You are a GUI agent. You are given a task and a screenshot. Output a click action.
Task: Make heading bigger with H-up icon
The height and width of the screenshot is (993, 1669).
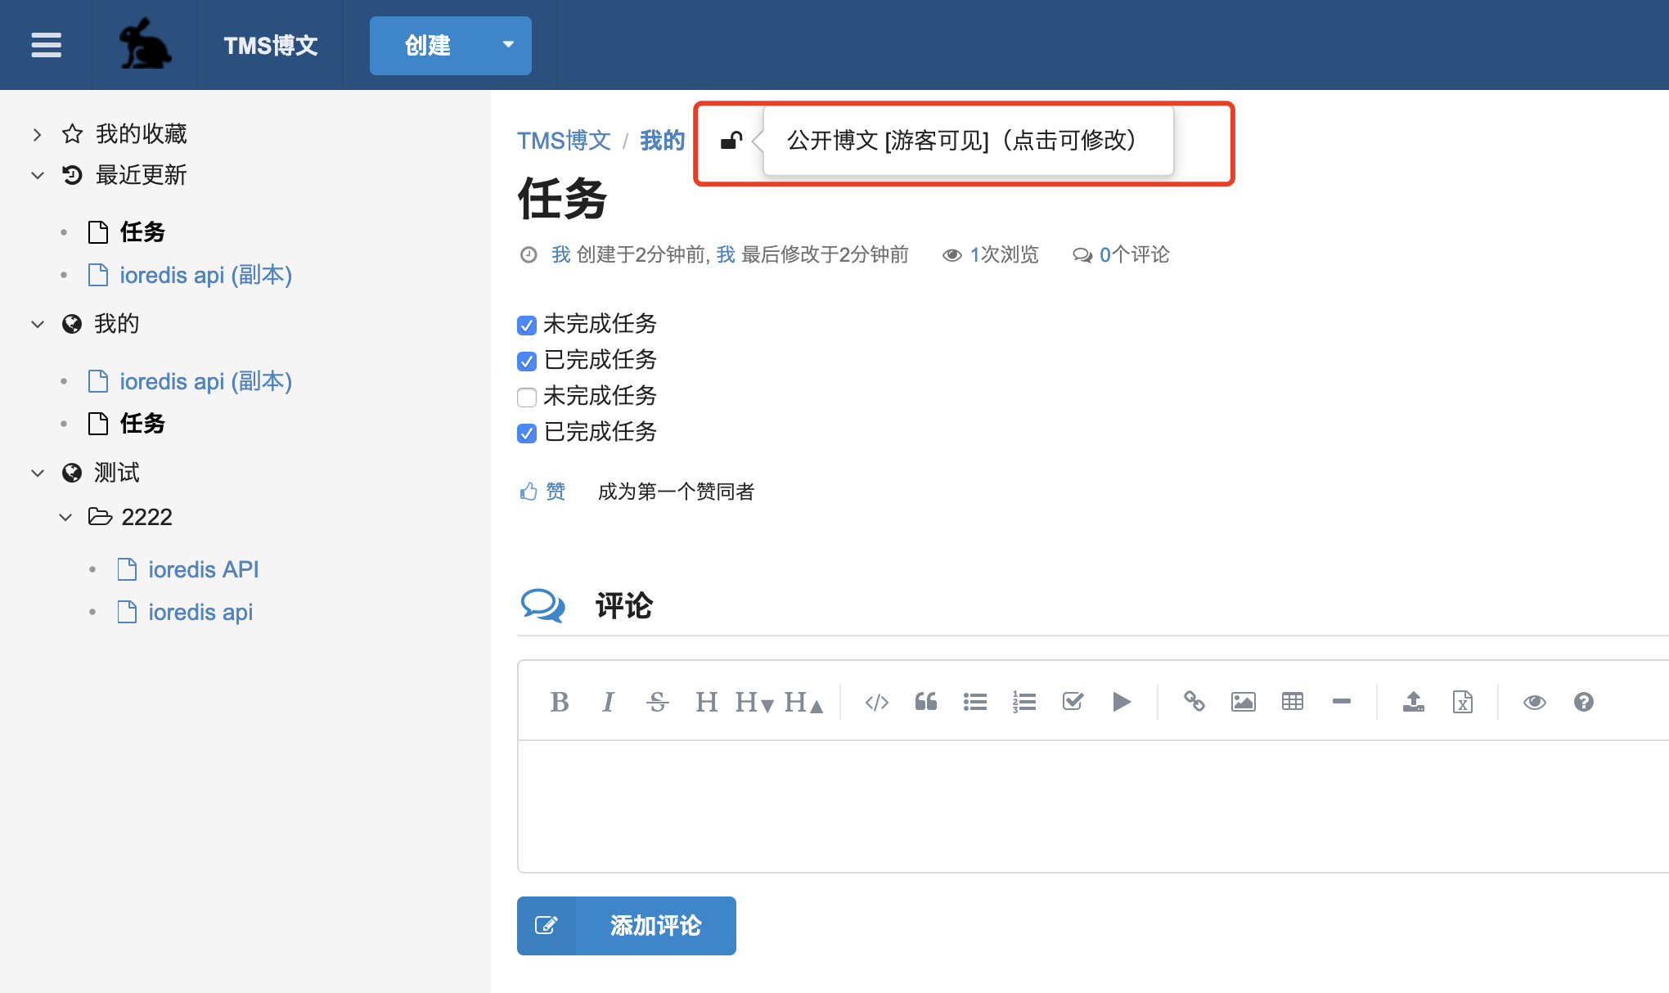coord(803,702)
